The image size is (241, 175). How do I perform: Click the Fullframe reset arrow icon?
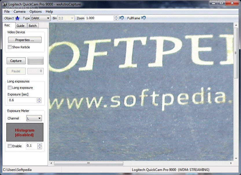tap(144, 18)
